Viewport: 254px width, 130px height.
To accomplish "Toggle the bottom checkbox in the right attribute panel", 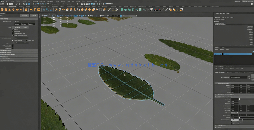I will (x=232, y=124).
